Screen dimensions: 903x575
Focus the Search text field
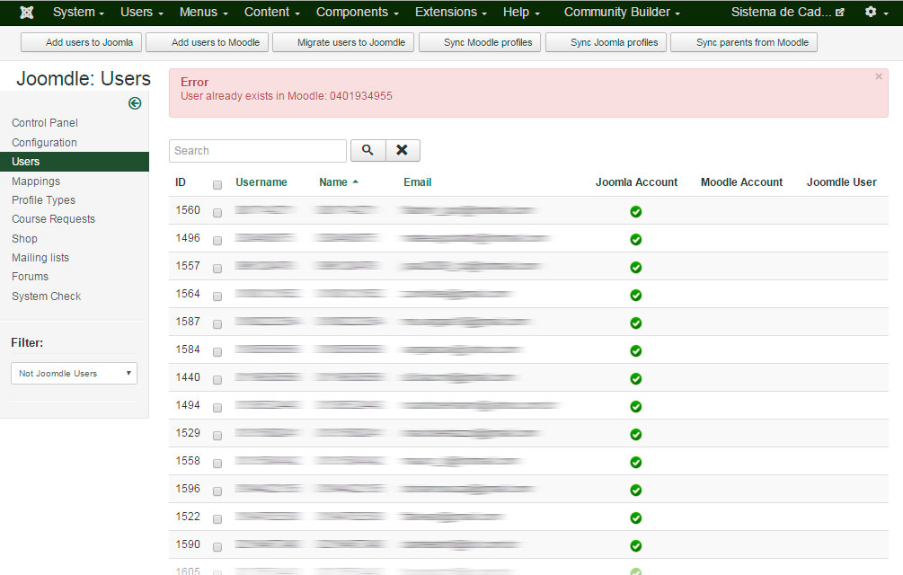(258, 151)
